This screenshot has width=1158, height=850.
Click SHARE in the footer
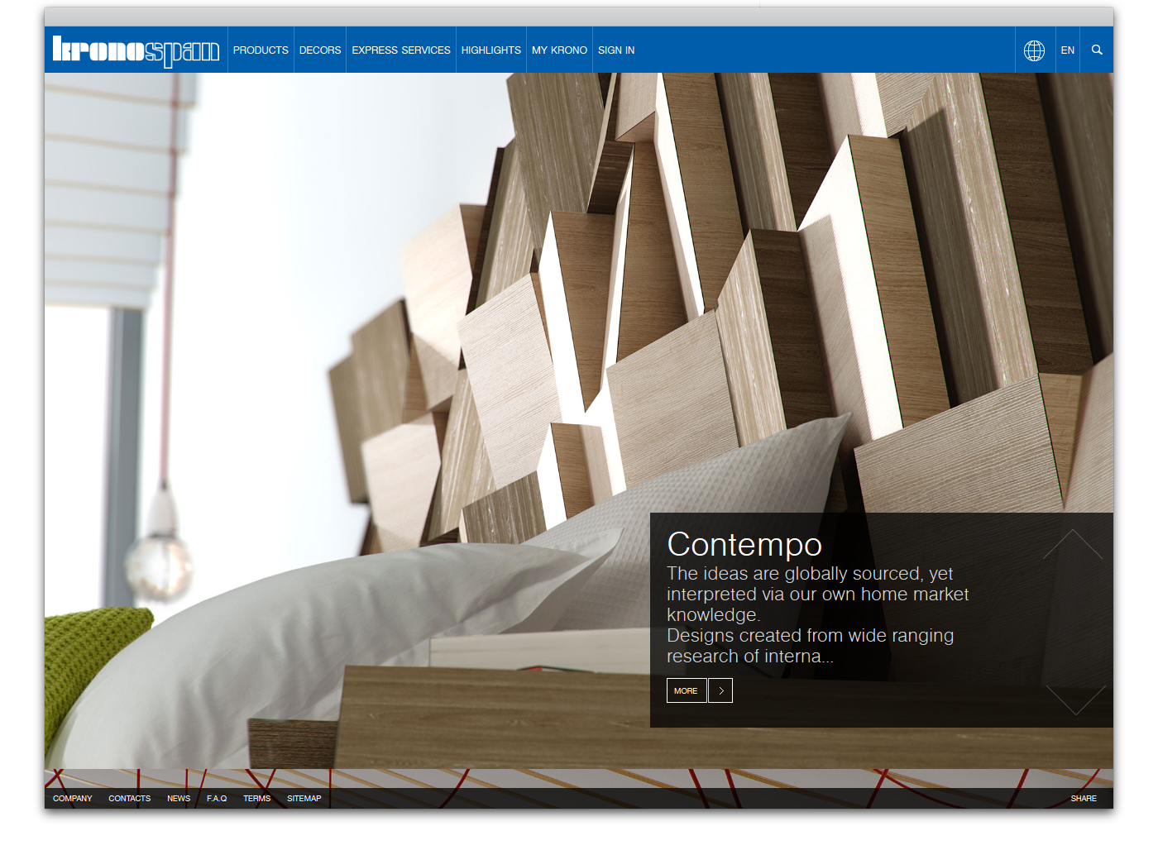point(1084,799)
